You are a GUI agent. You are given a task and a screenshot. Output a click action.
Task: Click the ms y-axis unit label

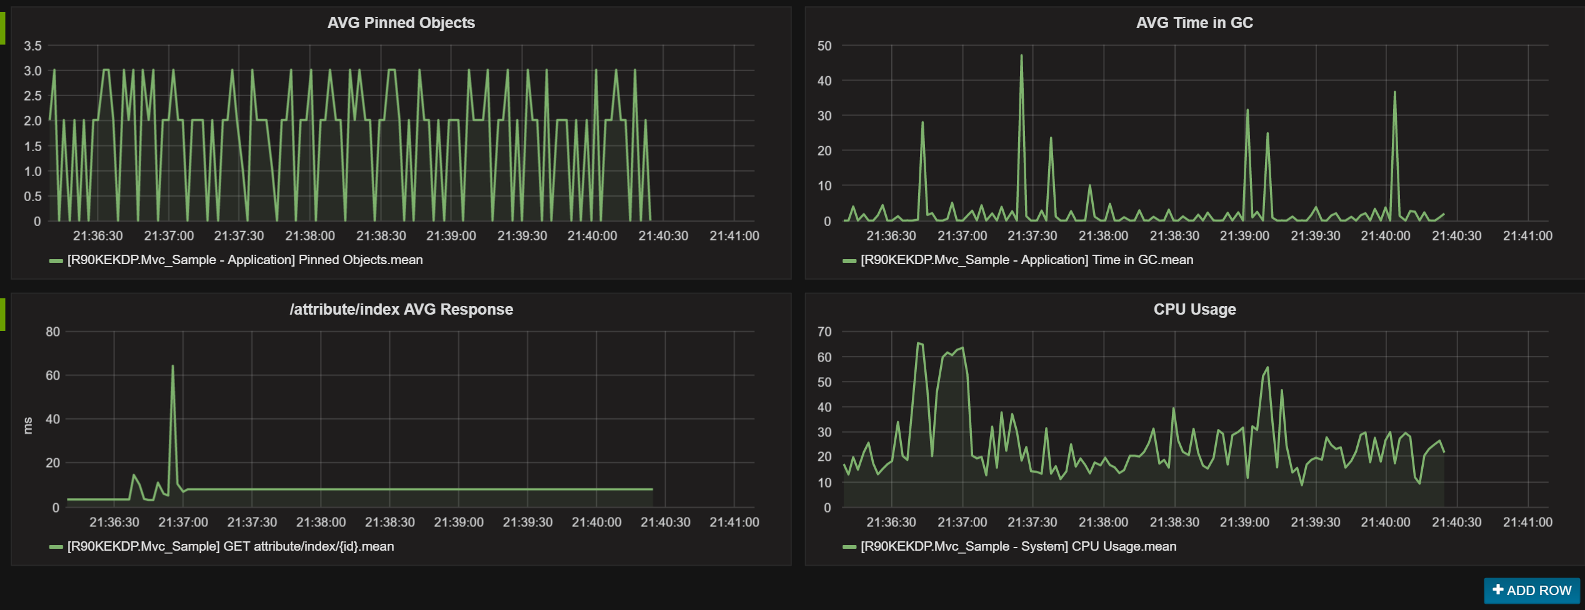point(27,425)
